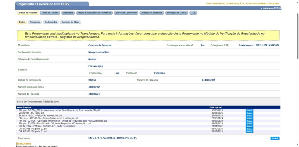Click the TCE tab
This screenshot has width=299, height=147.
(x=193, y=13)
